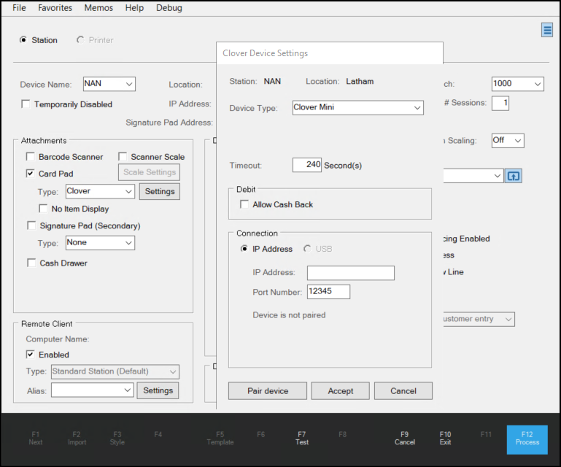Click the F2 Import function key

tap(77, 439)
